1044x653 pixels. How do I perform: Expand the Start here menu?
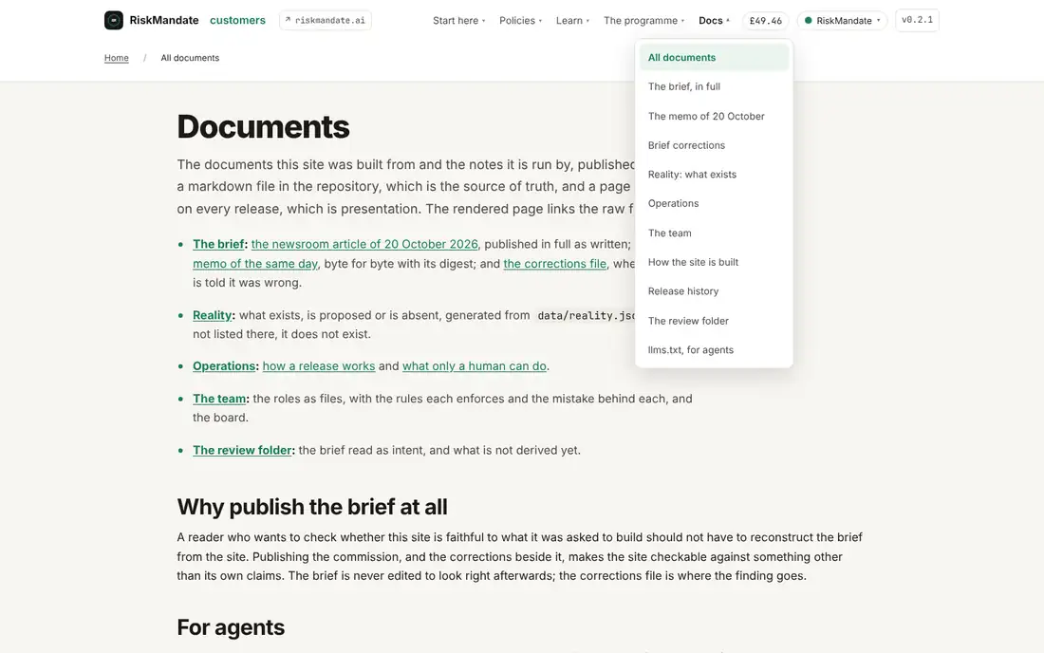tap(458, 21)
